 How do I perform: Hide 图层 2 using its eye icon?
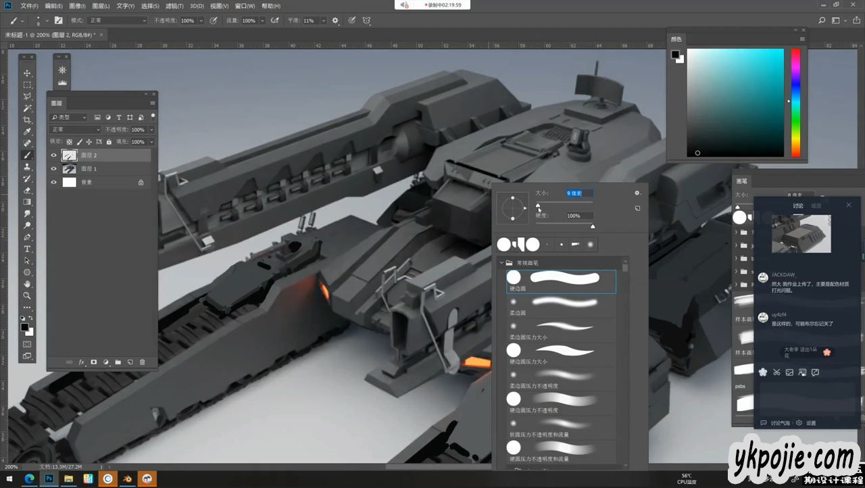(54, 155)
